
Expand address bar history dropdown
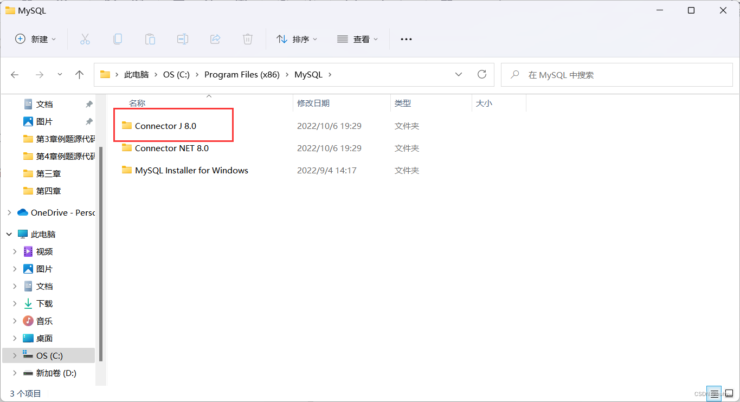459,75
